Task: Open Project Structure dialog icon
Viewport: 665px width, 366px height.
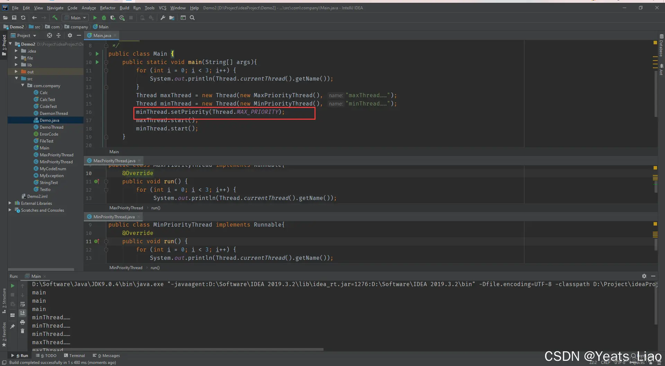Action: tap(172, 18)
